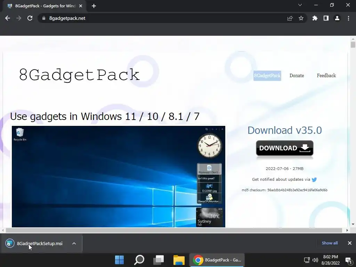The height and width of the screenshot is (267, 356).
Task: Close the 8GadgetPack tab
Action: pos(81,6)
